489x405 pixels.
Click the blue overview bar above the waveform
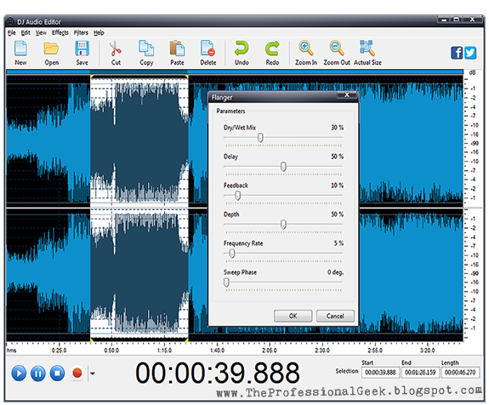(x=235, y=72)
